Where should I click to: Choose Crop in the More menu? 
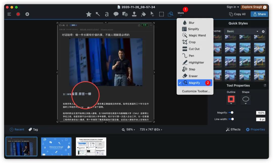coord(192,42)
